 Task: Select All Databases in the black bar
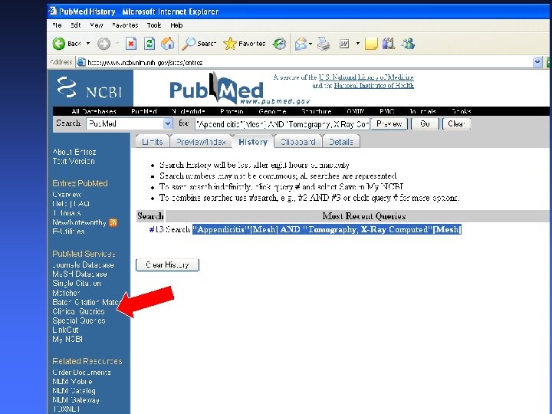point(94,111)
